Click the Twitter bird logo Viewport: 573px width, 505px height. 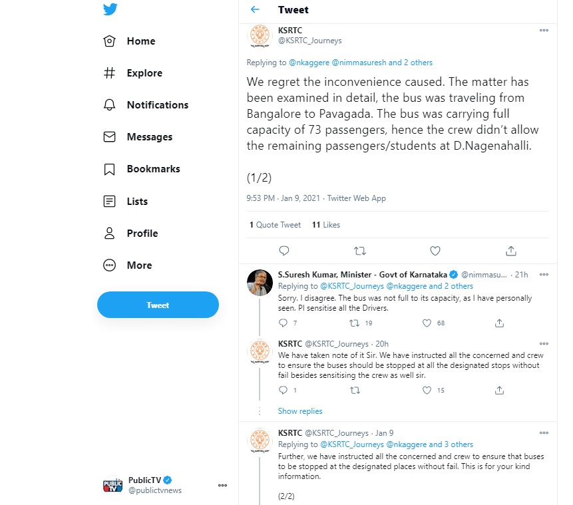(110, 9)
